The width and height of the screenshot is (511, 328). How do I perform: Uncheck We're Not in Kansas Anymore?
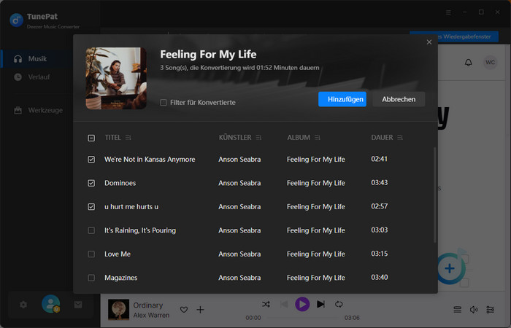(91, 159)
